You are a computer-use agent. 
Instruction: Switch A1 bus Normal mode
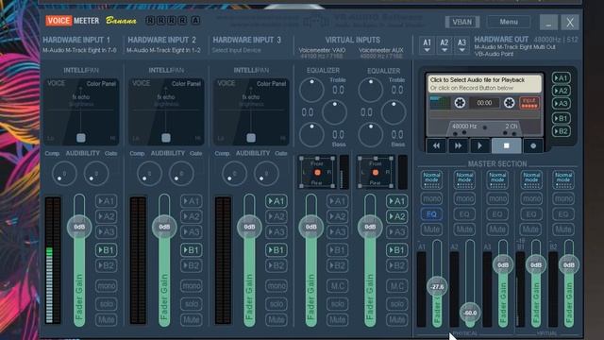pos(431,180)
